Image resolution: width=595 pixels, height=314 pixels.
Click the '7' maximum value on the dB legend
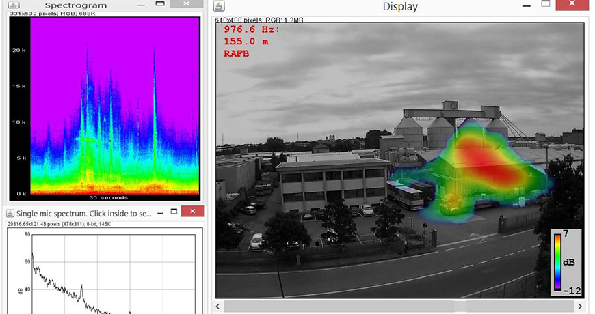click(x=566, y=233)
